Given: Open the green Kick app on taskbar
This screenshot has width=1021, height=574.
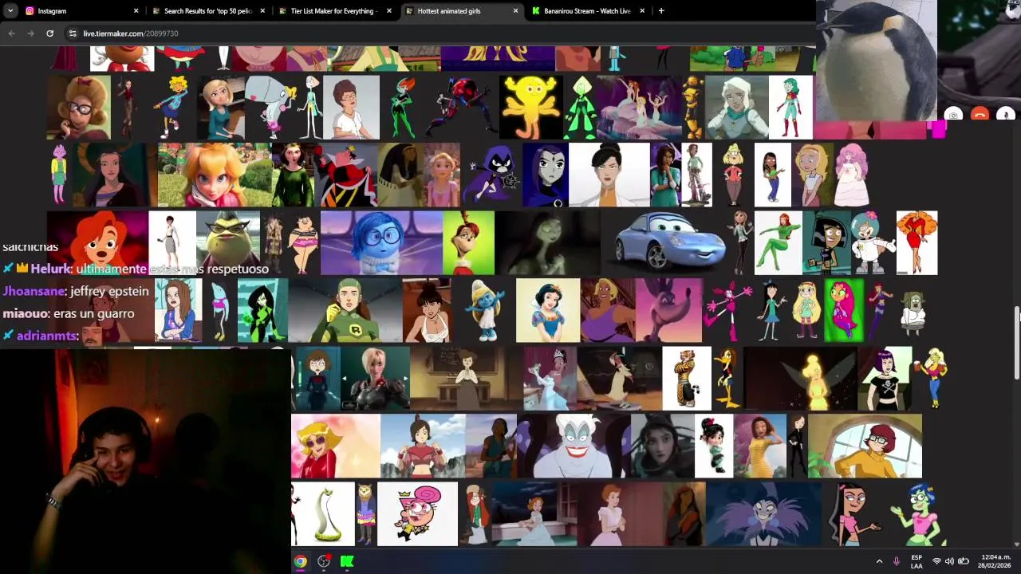Looking at the screenshot, I should [x=347, y=561].
